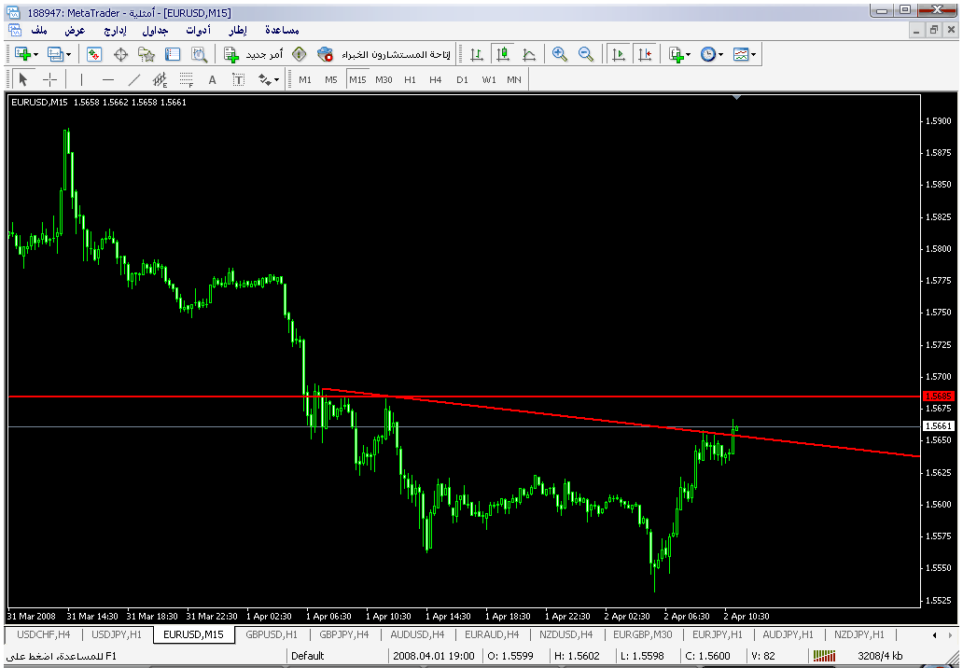The height and width of the screenshot is (668, 963).
Task: Select the H4 timeframe button
Action: coord(436,80)
